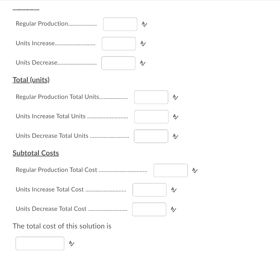Click spellcheck icon for Units Decrease Total Units
The height and width of the screenshot is (258, 280).
(175, 136)
